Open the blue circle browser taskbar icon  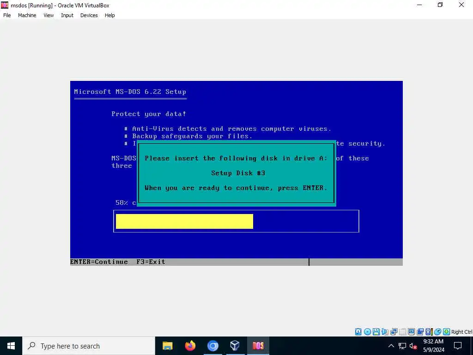(212, 346)
